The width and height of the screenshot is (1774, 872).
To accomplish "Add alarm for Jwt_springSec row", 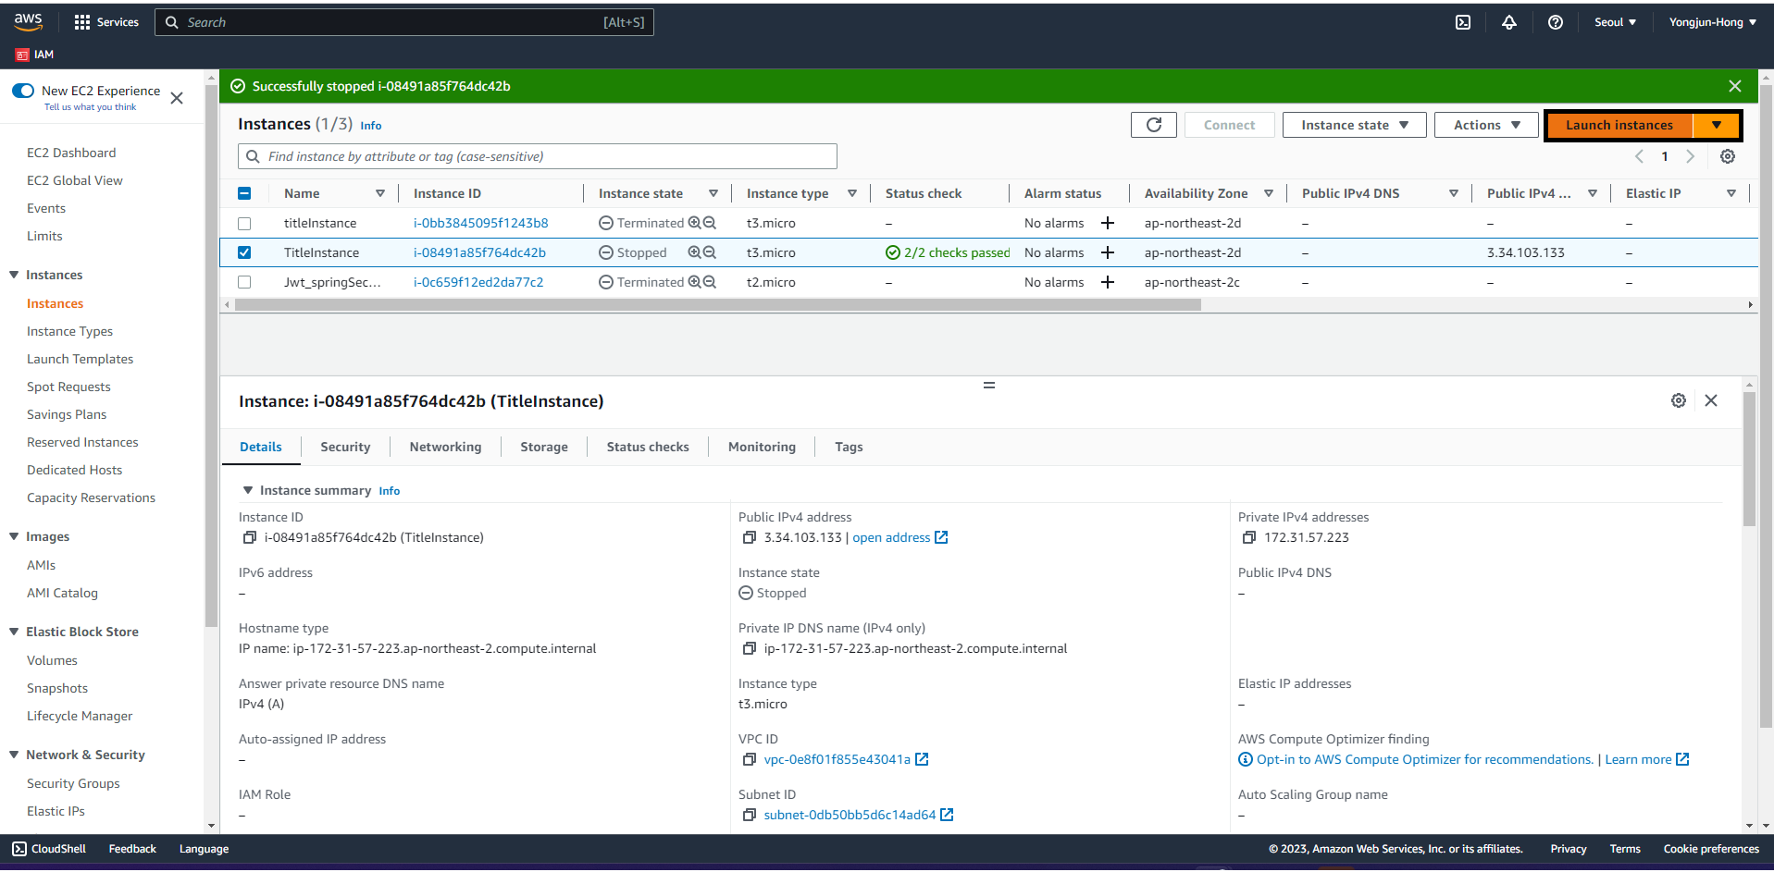I will 1108,282.
